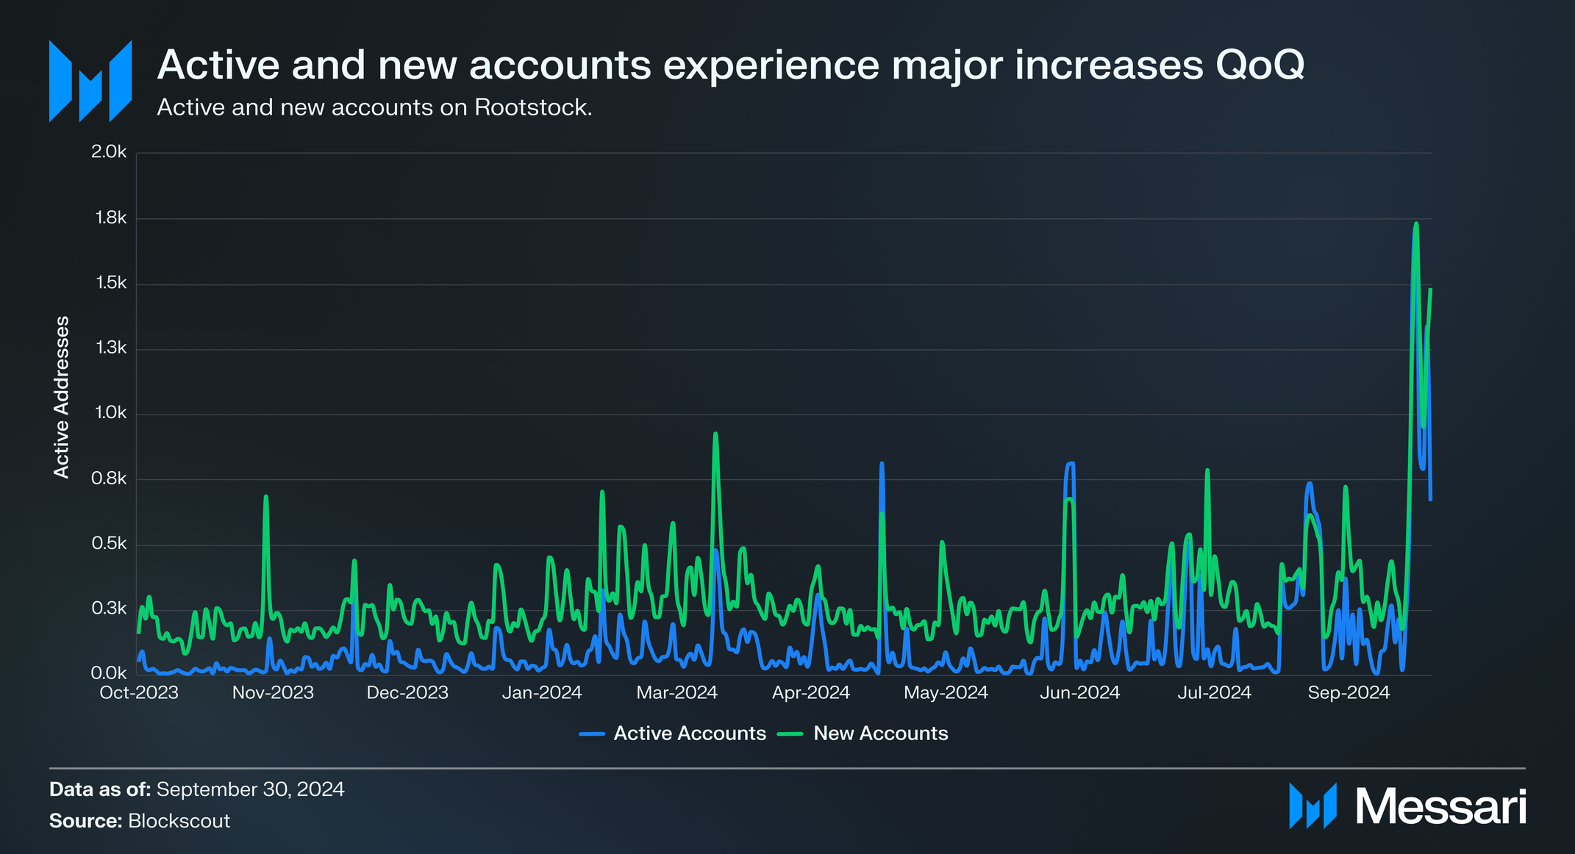Click the 1.3k y-axis tick label

[x=110, y=348]
